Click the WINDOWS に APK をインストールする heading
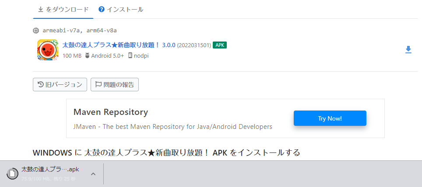 click(x=166, y=152)
